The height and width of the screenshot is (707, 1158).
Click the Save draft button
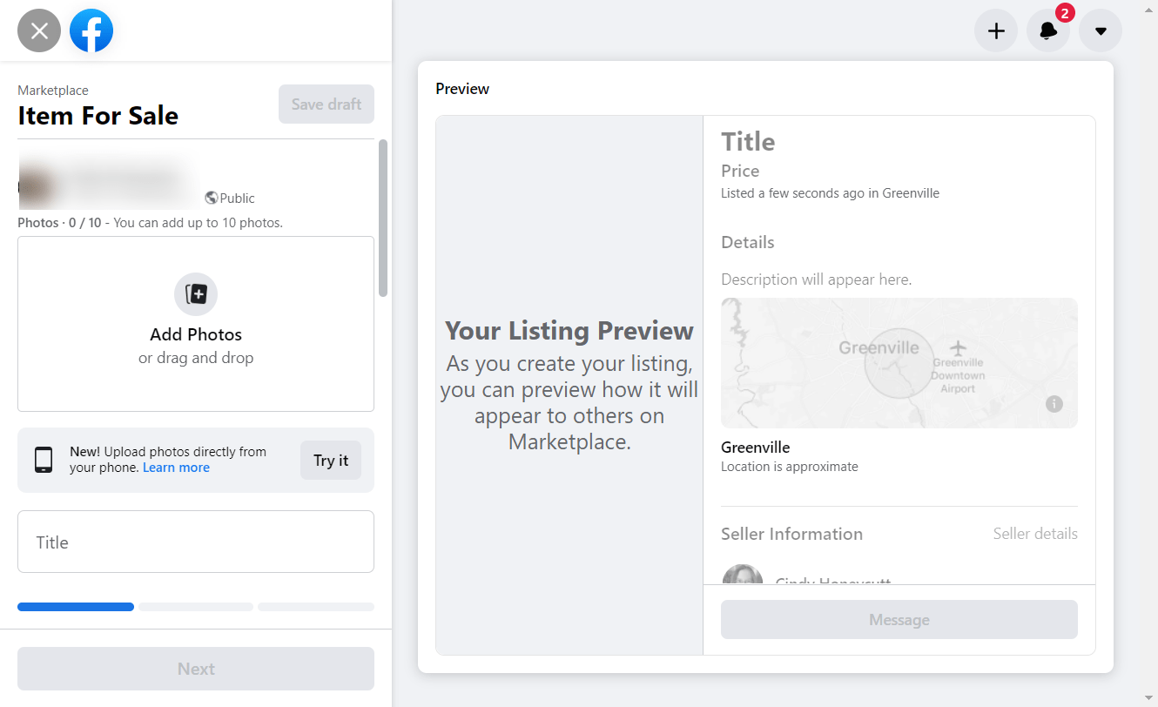(x=326, y=104)
